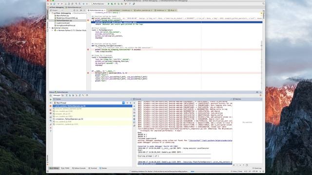
Task: Click Step Out icon in debugger toolbar
Action: (80, 95)
